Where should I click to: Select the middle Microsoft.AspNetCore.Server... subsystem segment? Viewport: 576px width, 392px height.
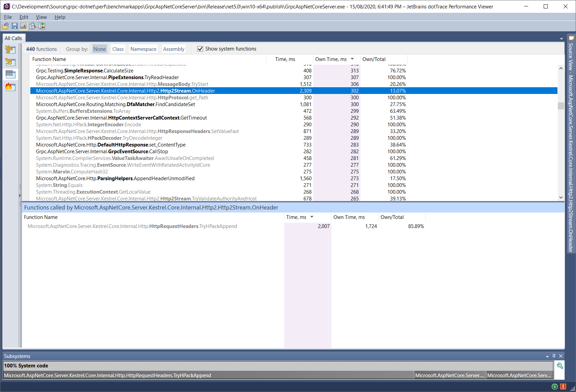point(450,375)
